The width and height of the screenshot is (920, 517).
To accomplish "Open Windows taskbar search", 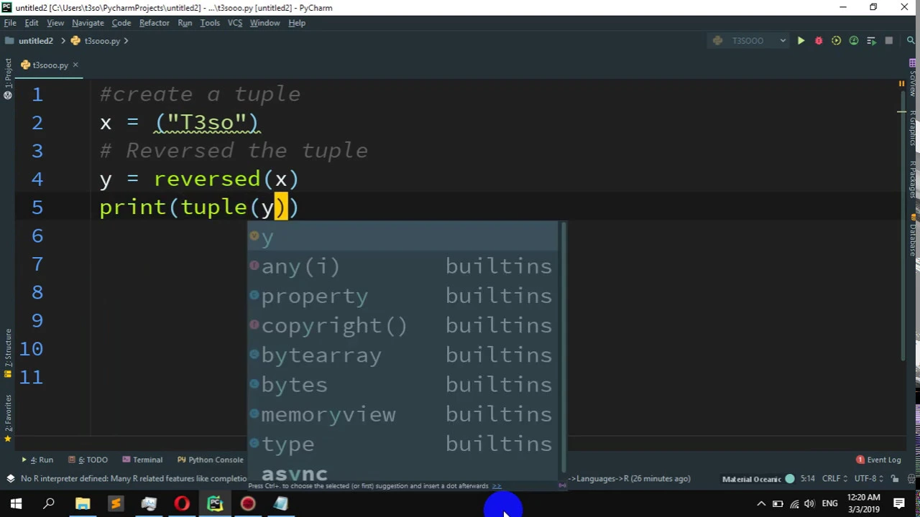I will [49, 504].
